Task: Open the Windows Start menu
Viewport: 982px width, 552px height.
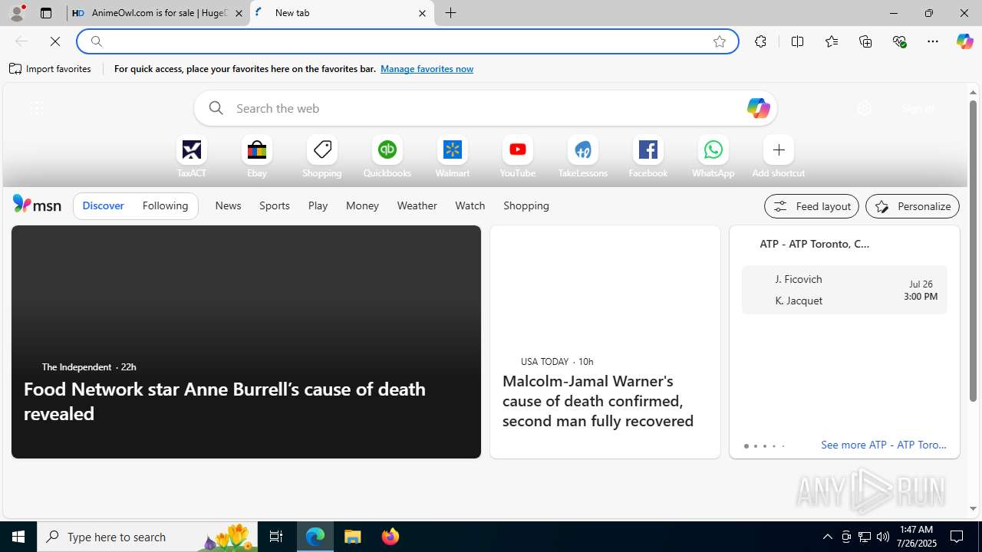Action: pos(18,537)
